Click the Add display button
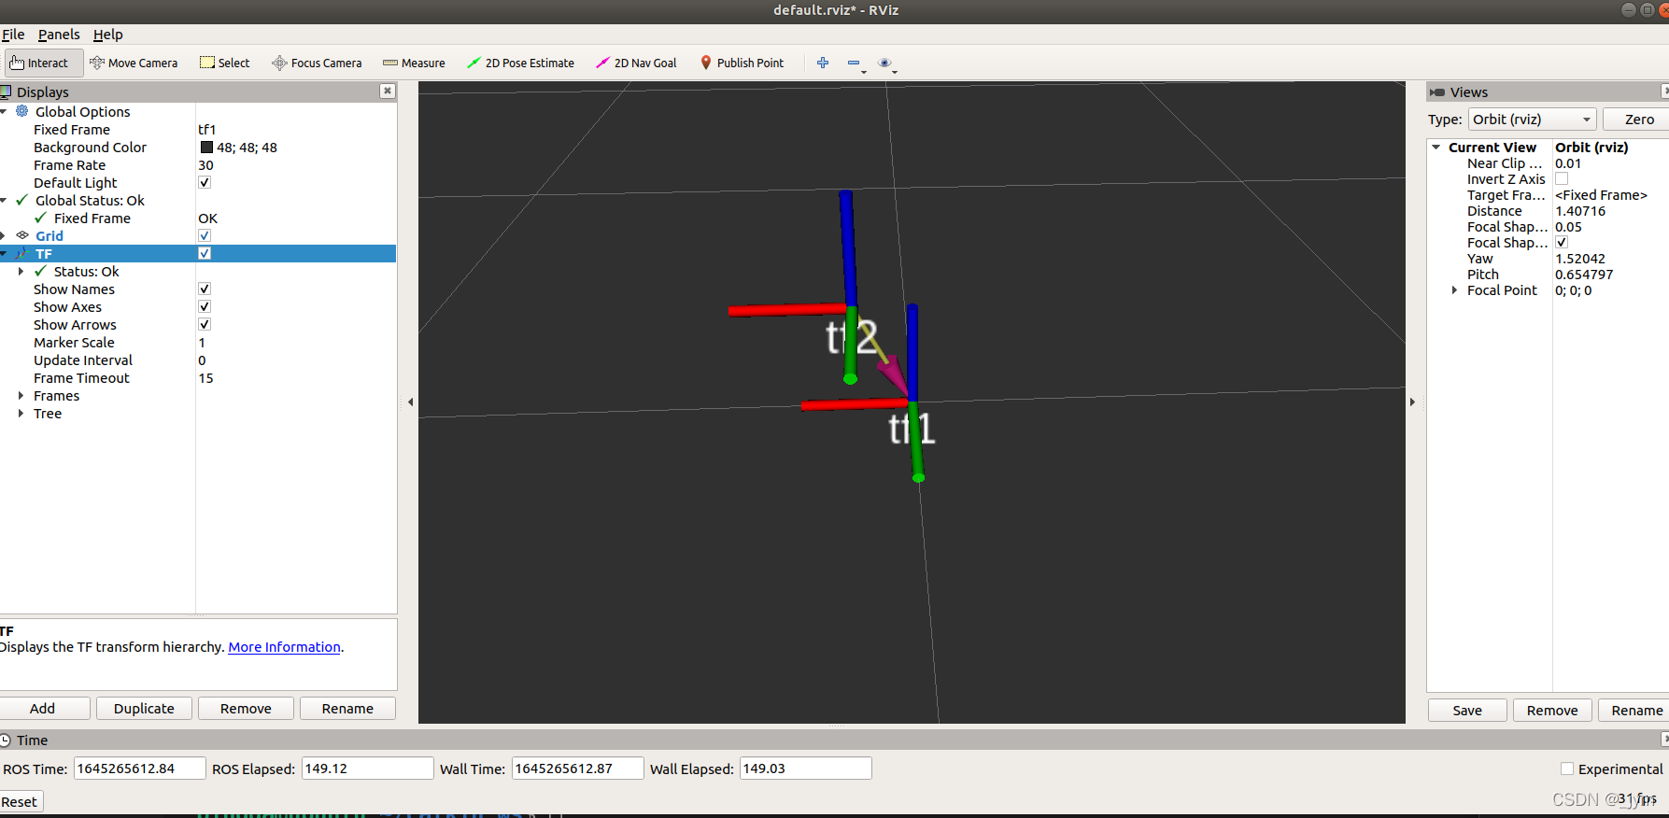 coord(43,708)
